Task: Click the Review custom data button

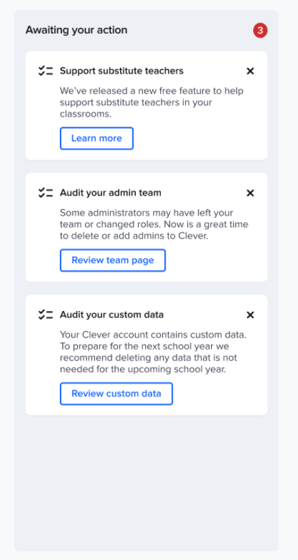Action: coord(116,394)
